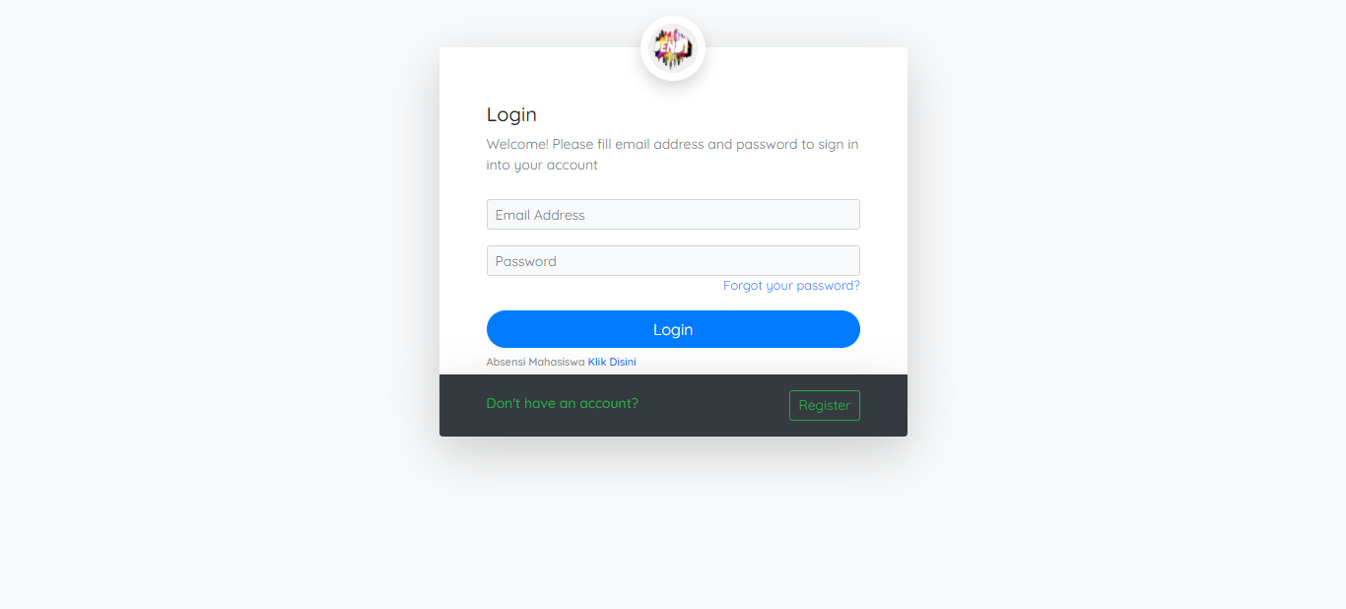Click the 'into your account' text line

[x=542, y=166]
